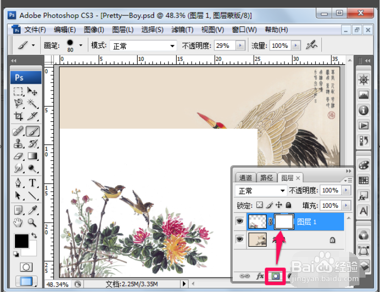Select the Healing Brush tool
Viewport: 380px width, 292px height.
click(x=18, y=131)
